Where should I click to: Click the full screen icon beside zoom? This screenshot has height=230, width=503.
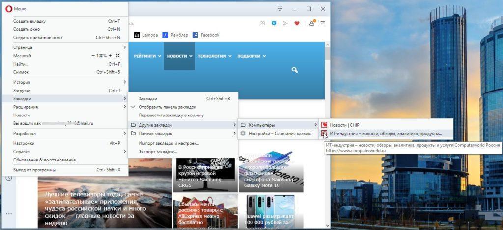(x=118, y=56)
